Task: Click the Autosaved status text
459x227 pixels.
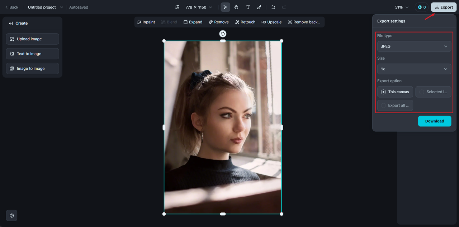Action: (79, 7)
